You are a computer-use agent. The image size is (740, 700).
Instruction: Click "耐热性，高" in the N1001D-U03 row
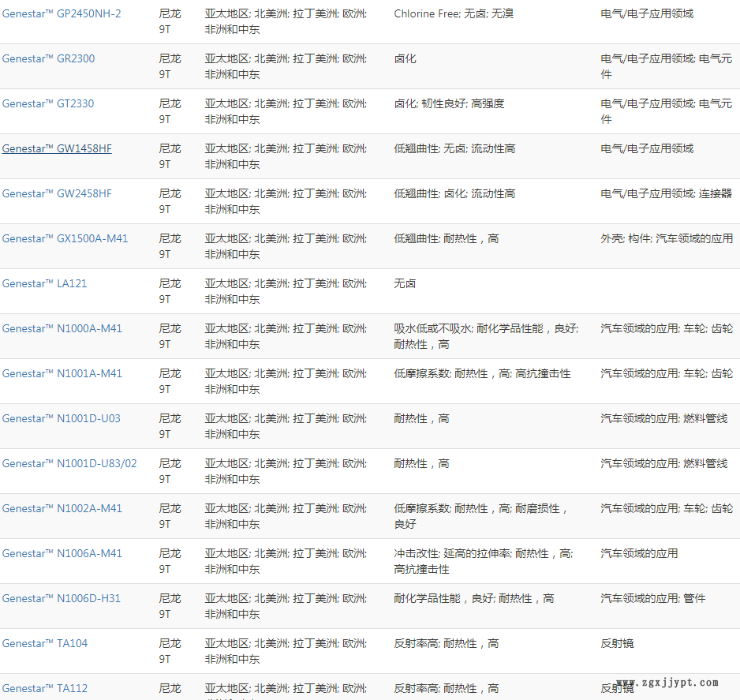[421, 418]
